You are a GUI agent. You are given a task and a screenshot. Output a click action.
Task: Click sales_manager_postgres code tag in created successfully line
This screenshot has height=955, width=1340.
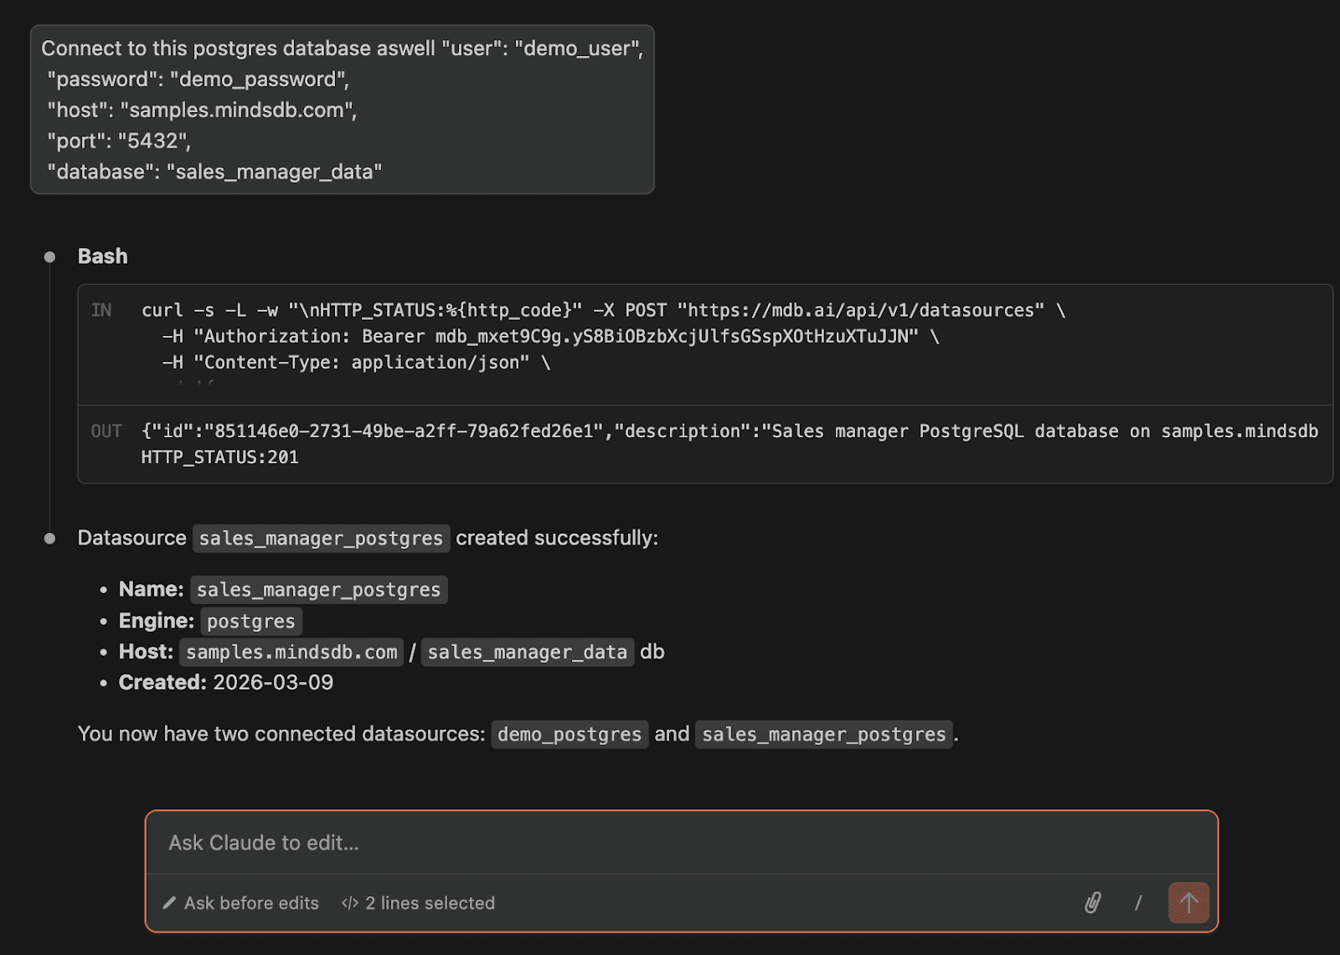pyautogui.click(x=321, y=539)
